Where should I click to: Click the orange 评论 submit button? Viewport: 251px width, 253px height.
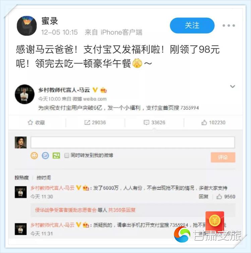coord(223,157)
